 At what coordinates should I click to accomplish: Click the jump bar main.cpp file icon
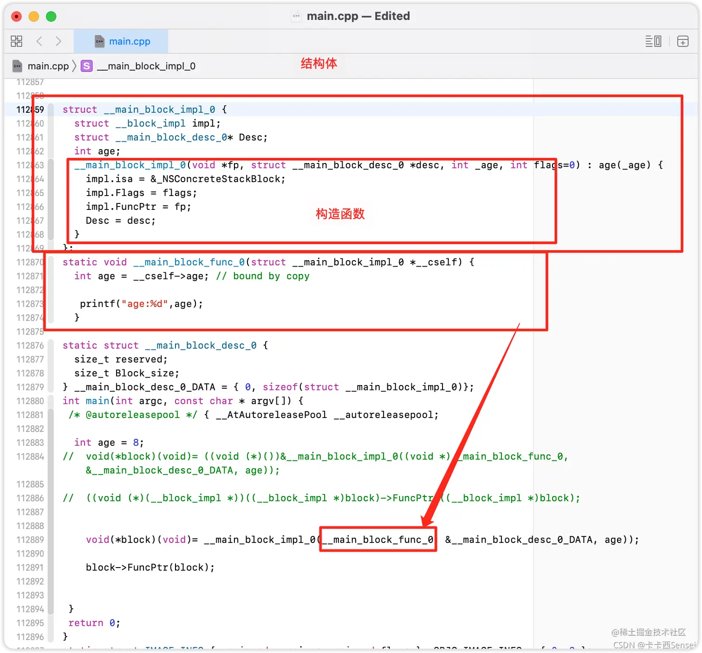[x=17, y=66]
